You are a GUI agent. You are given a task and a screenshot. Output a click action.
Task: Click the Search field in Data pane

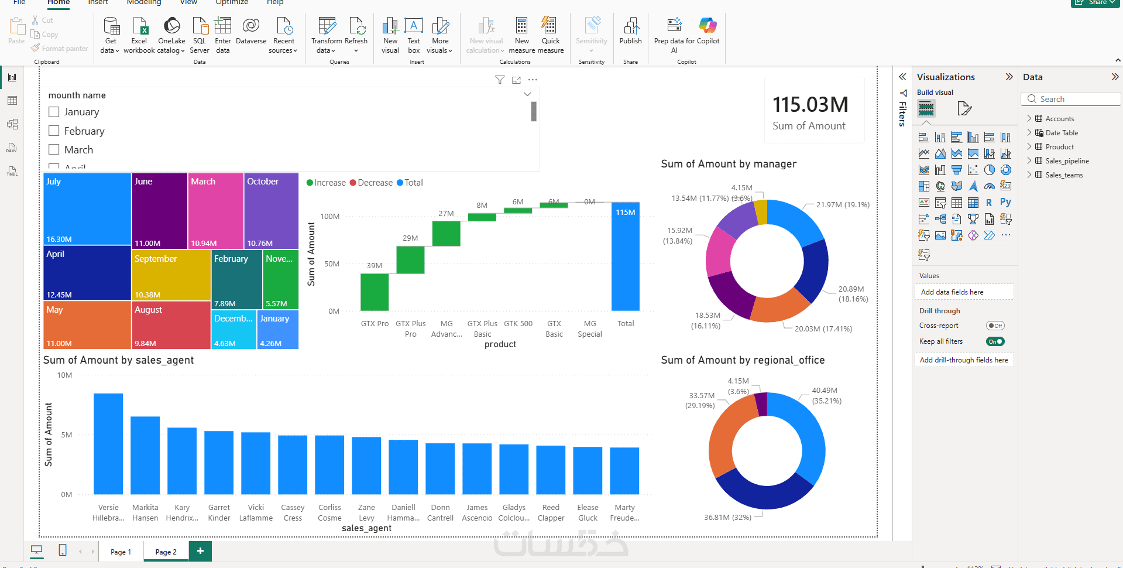tap(1071, 99)
